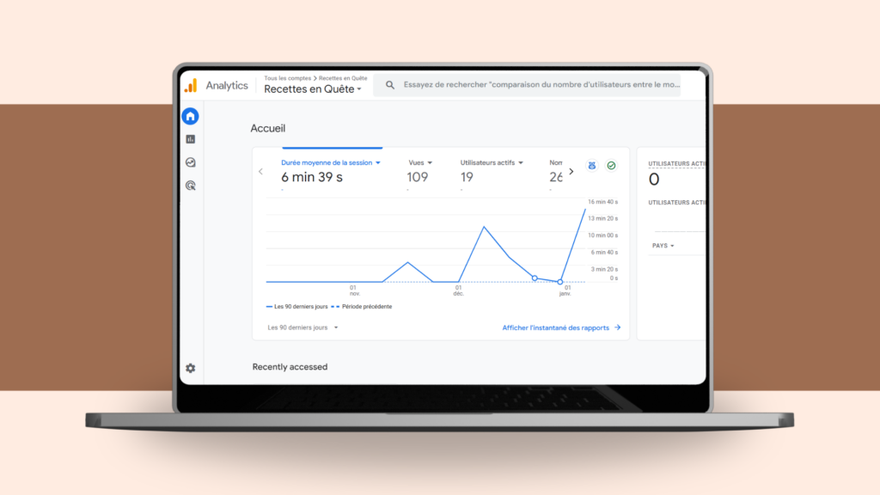The height and width of the screenshot is (495, 880).
Task: Open the 'Vues' metric dropdown
Action: (x=420, y=162)
